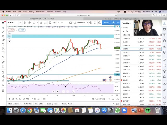Click the Magnet mode icon
The image size is (167, 125).
[3, 72]
